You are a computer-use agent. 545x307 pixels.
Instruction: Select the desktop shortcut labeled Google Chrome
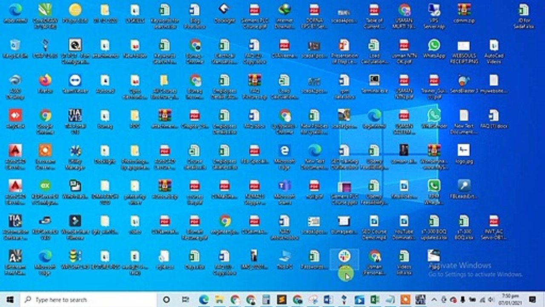pos(45,122)
